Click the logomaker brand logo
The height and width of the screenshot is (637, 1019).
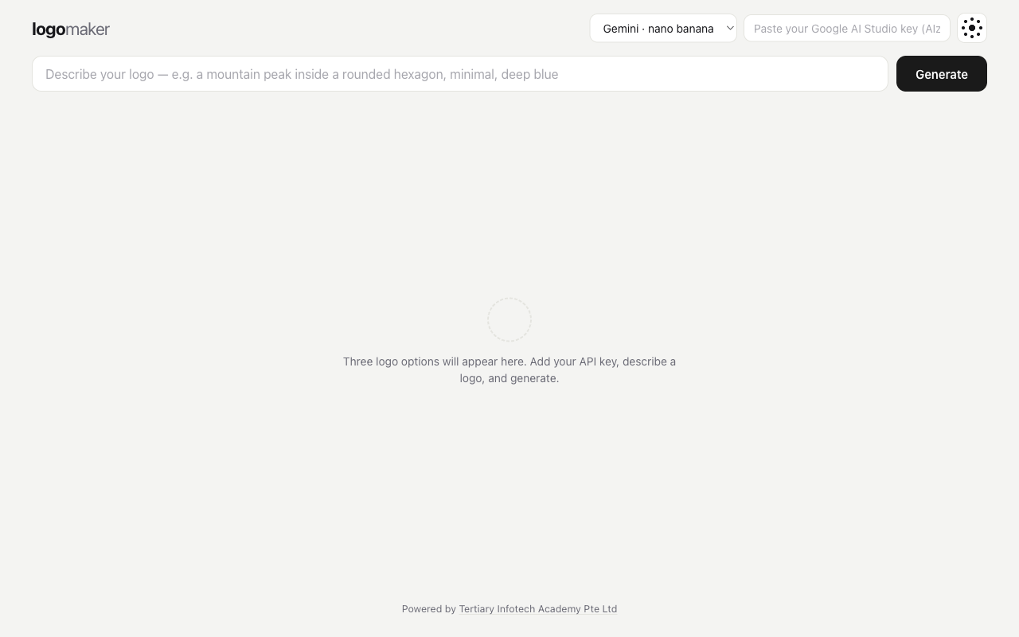point(71,29)
